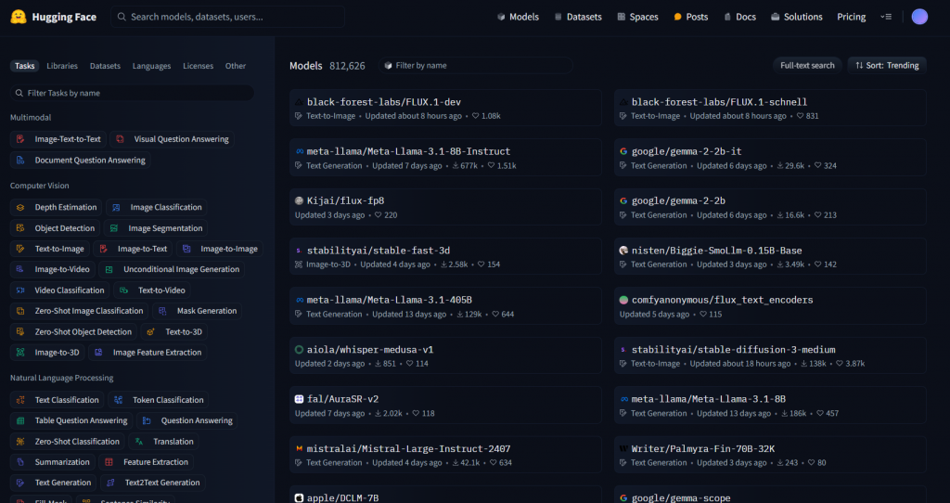
Task: Click the Image Feature Extraction icon
Action: coord(98,352)
